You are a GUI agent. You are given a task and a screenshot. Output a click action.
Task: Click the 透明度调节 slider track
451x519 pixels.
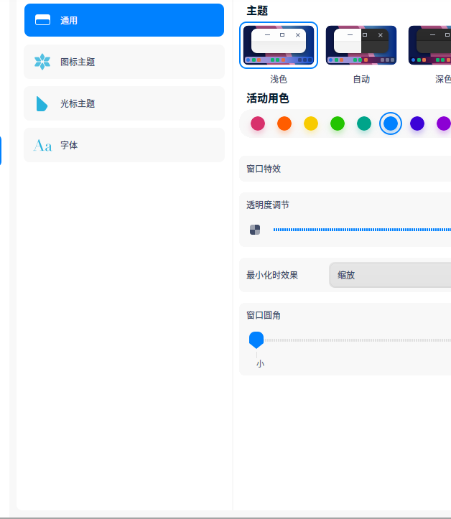click(x=362, y=230)
